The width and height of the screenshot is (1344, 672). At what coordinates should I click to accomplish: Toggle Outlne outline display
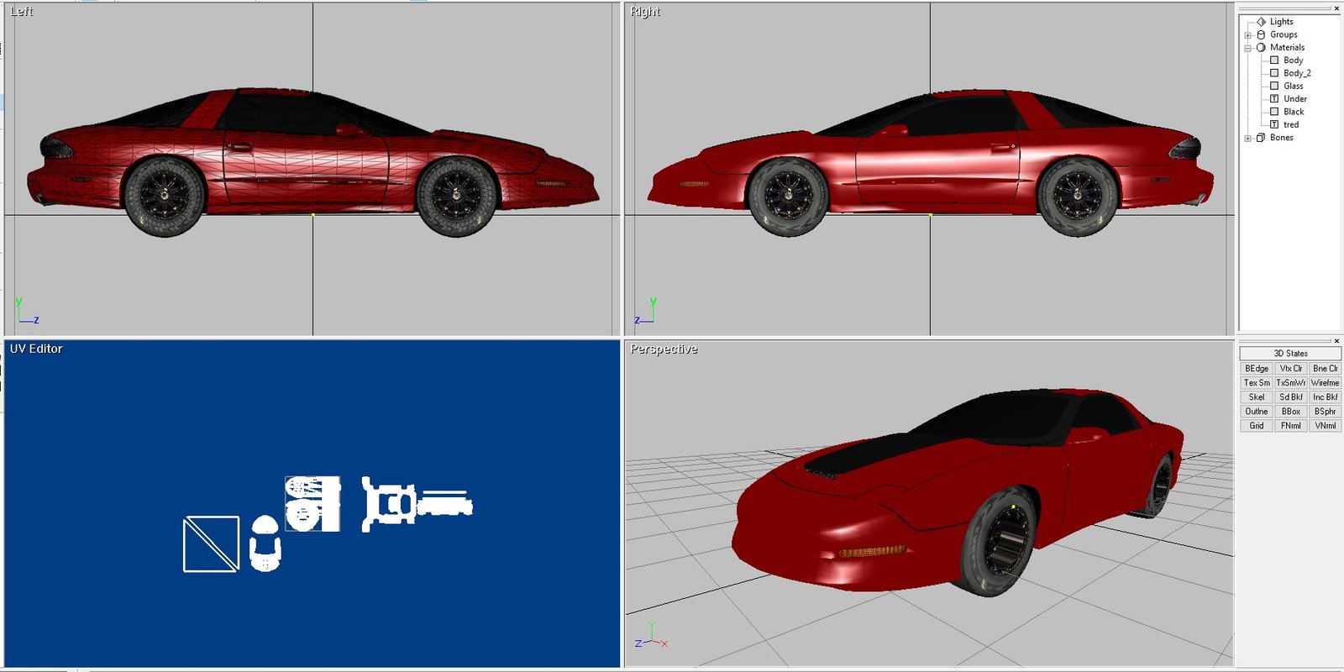coord(1257,412)
